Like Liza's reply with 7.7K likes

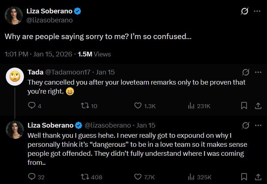[138, 177]
